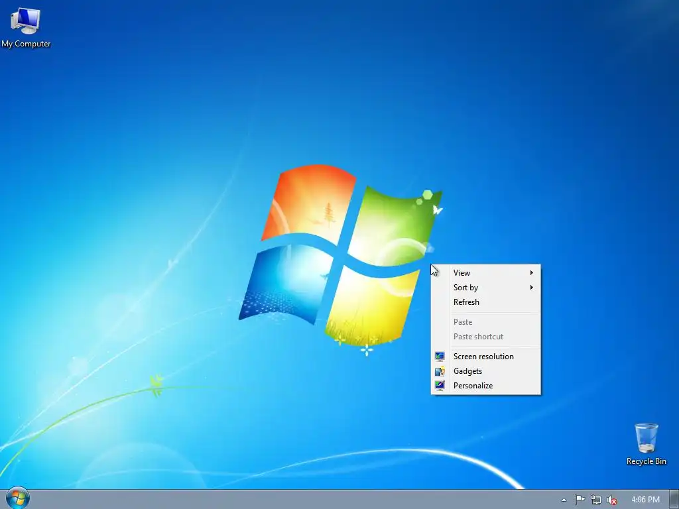Expand the View submenu arrow
Image resolution: width=679 pixels, height=509 pixels.
pos(531,272)
